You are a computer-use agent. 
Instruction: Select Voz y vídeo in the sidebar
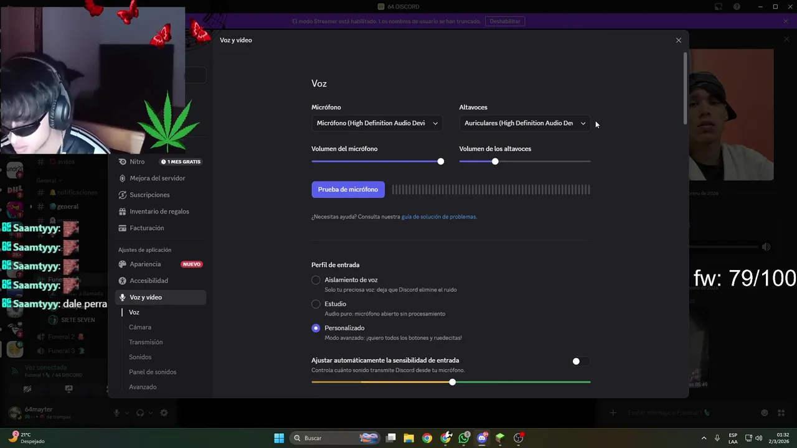[161, 297]
